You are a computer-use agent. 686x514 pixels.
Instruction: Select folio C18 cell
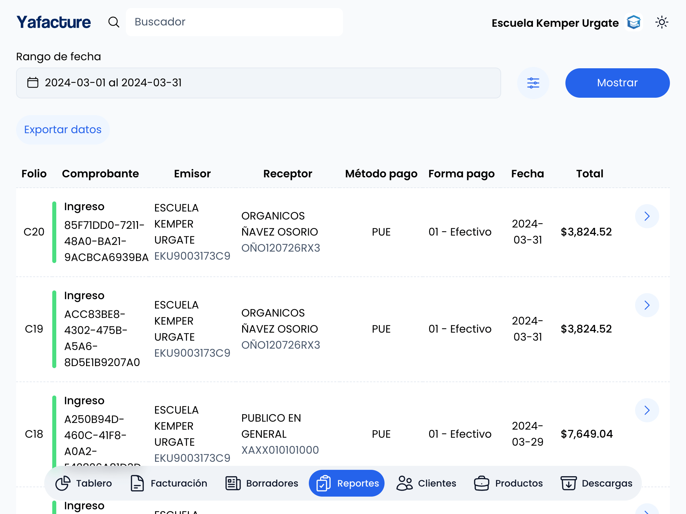click(x=34, y=434)
